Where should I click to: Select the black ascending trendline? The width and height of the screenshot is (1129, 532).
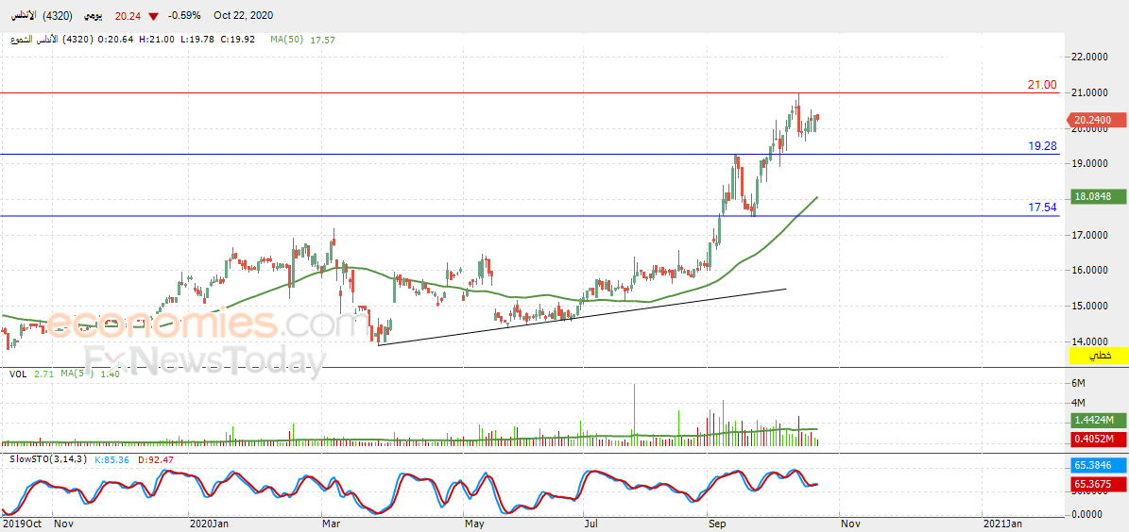(582, 317)
